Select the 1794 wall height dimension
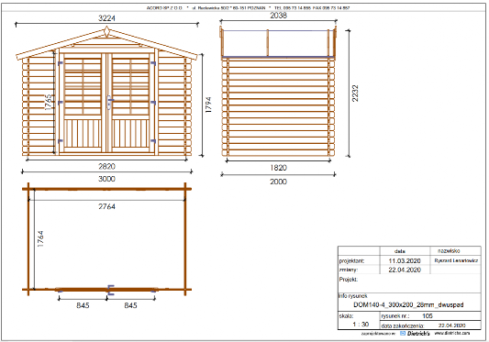Viewport: 489px width, 342px height. pos(208,105)
